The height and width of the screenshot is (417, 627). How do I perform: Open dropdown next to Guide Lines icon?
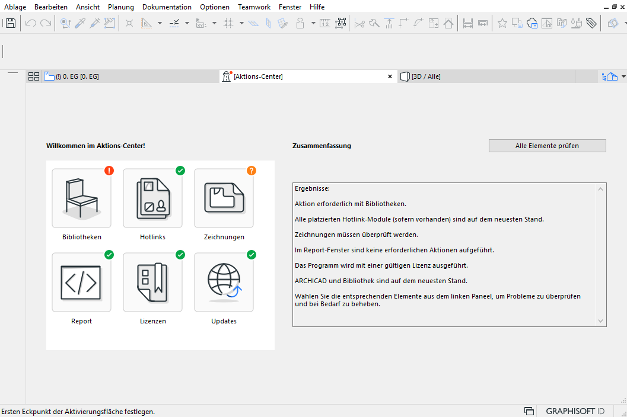160,23
